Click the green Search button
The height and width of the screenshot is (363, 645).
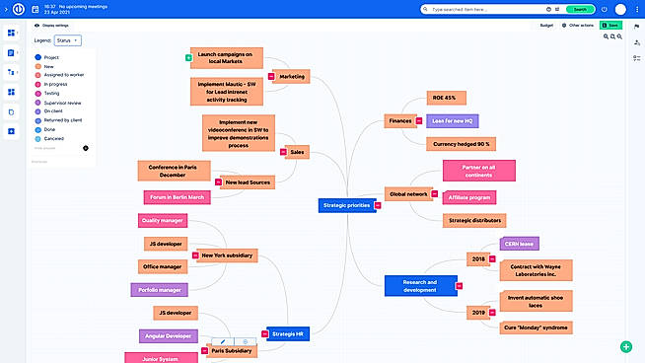(x=580, y=9)
